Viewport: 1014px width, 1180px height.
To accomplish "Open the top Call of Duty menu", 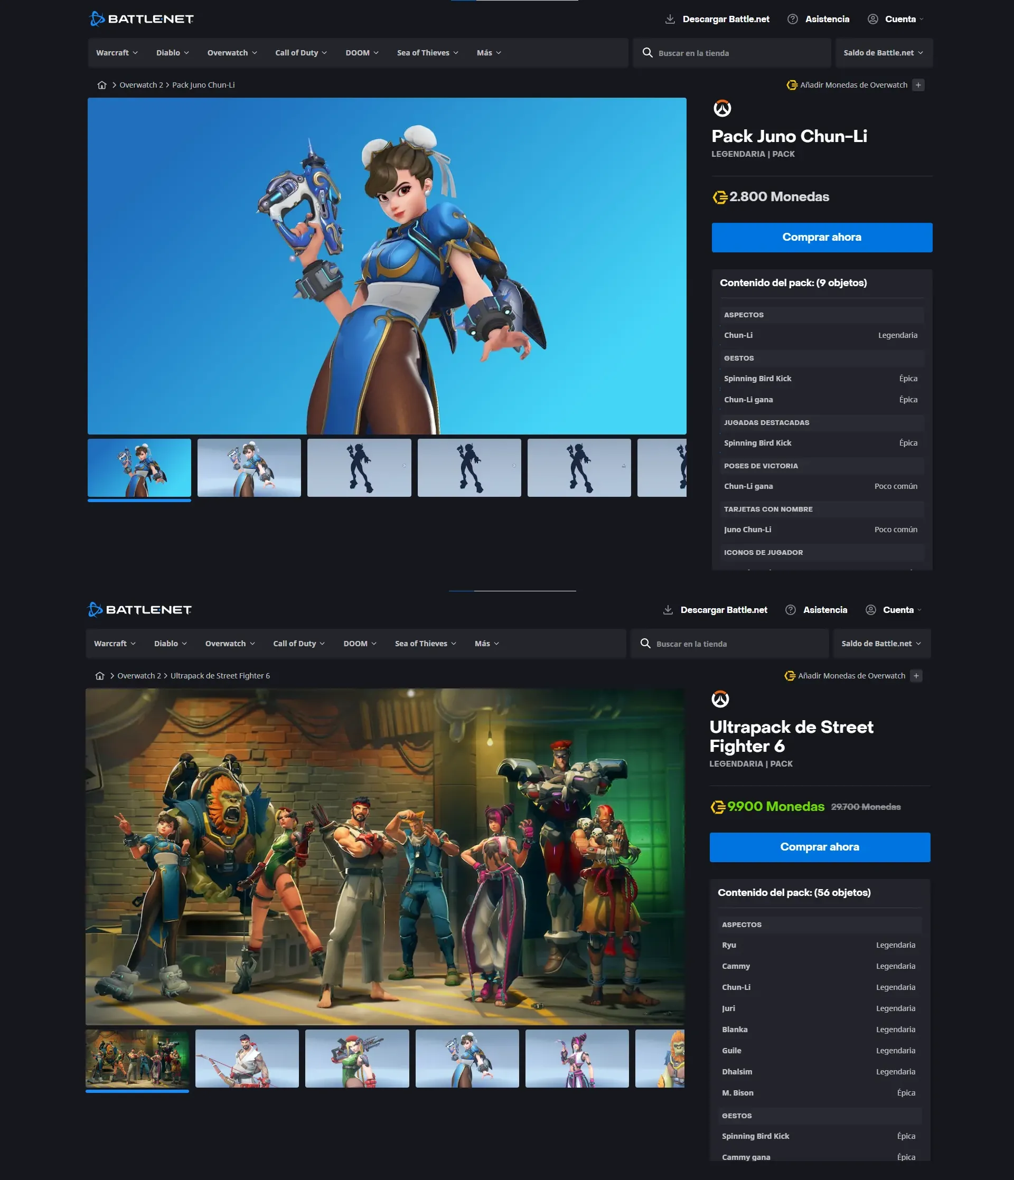I will click(301, 52).
